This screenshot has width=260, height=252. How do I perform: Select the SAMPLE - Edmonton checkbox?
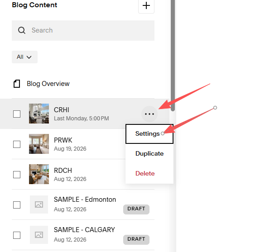pos(17,205)
